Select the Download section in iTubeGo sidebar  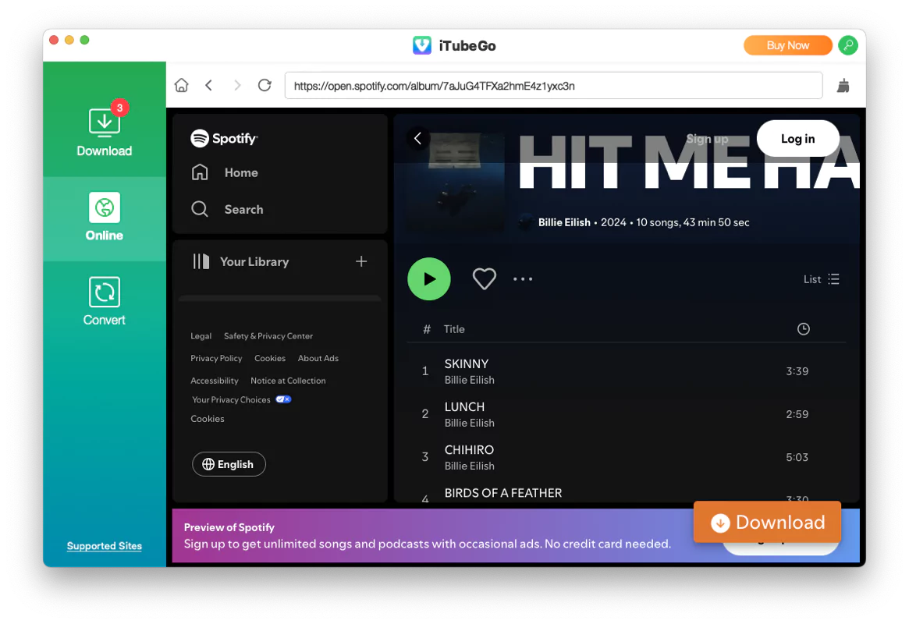coord(104,129)
